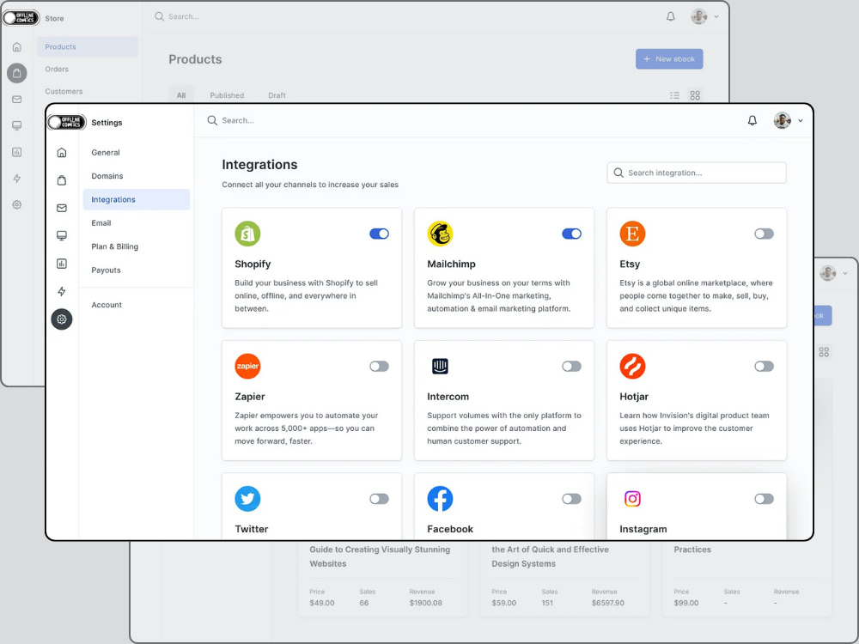Click $49.00 price in background product card

click(x=322, y=603)
